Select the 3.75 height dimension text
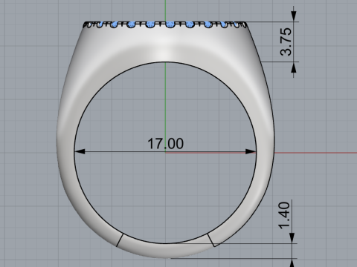This screenshot has height=267, width=357. 286,42
